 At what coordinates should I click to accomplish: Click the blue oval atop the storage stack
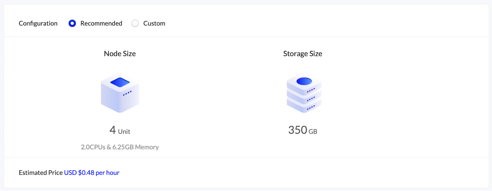coord(304,81)
